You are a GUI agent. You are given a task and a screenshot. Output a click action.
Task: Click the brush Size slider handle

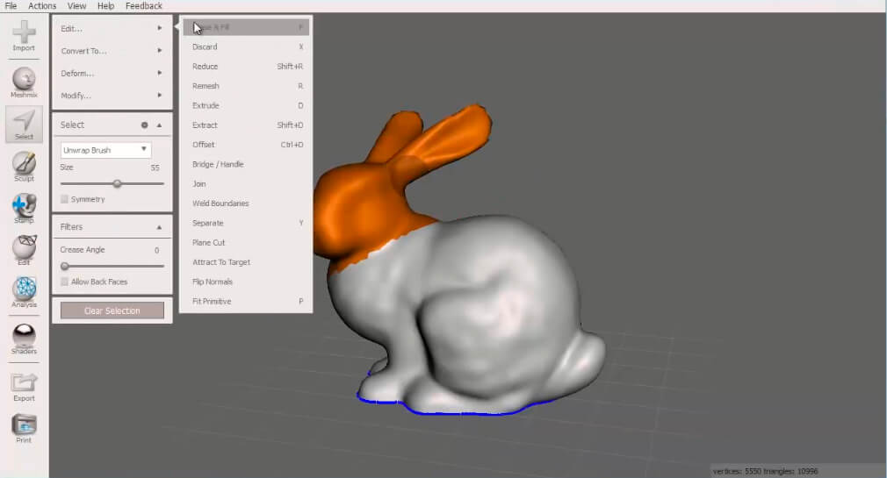pos(117,183)
